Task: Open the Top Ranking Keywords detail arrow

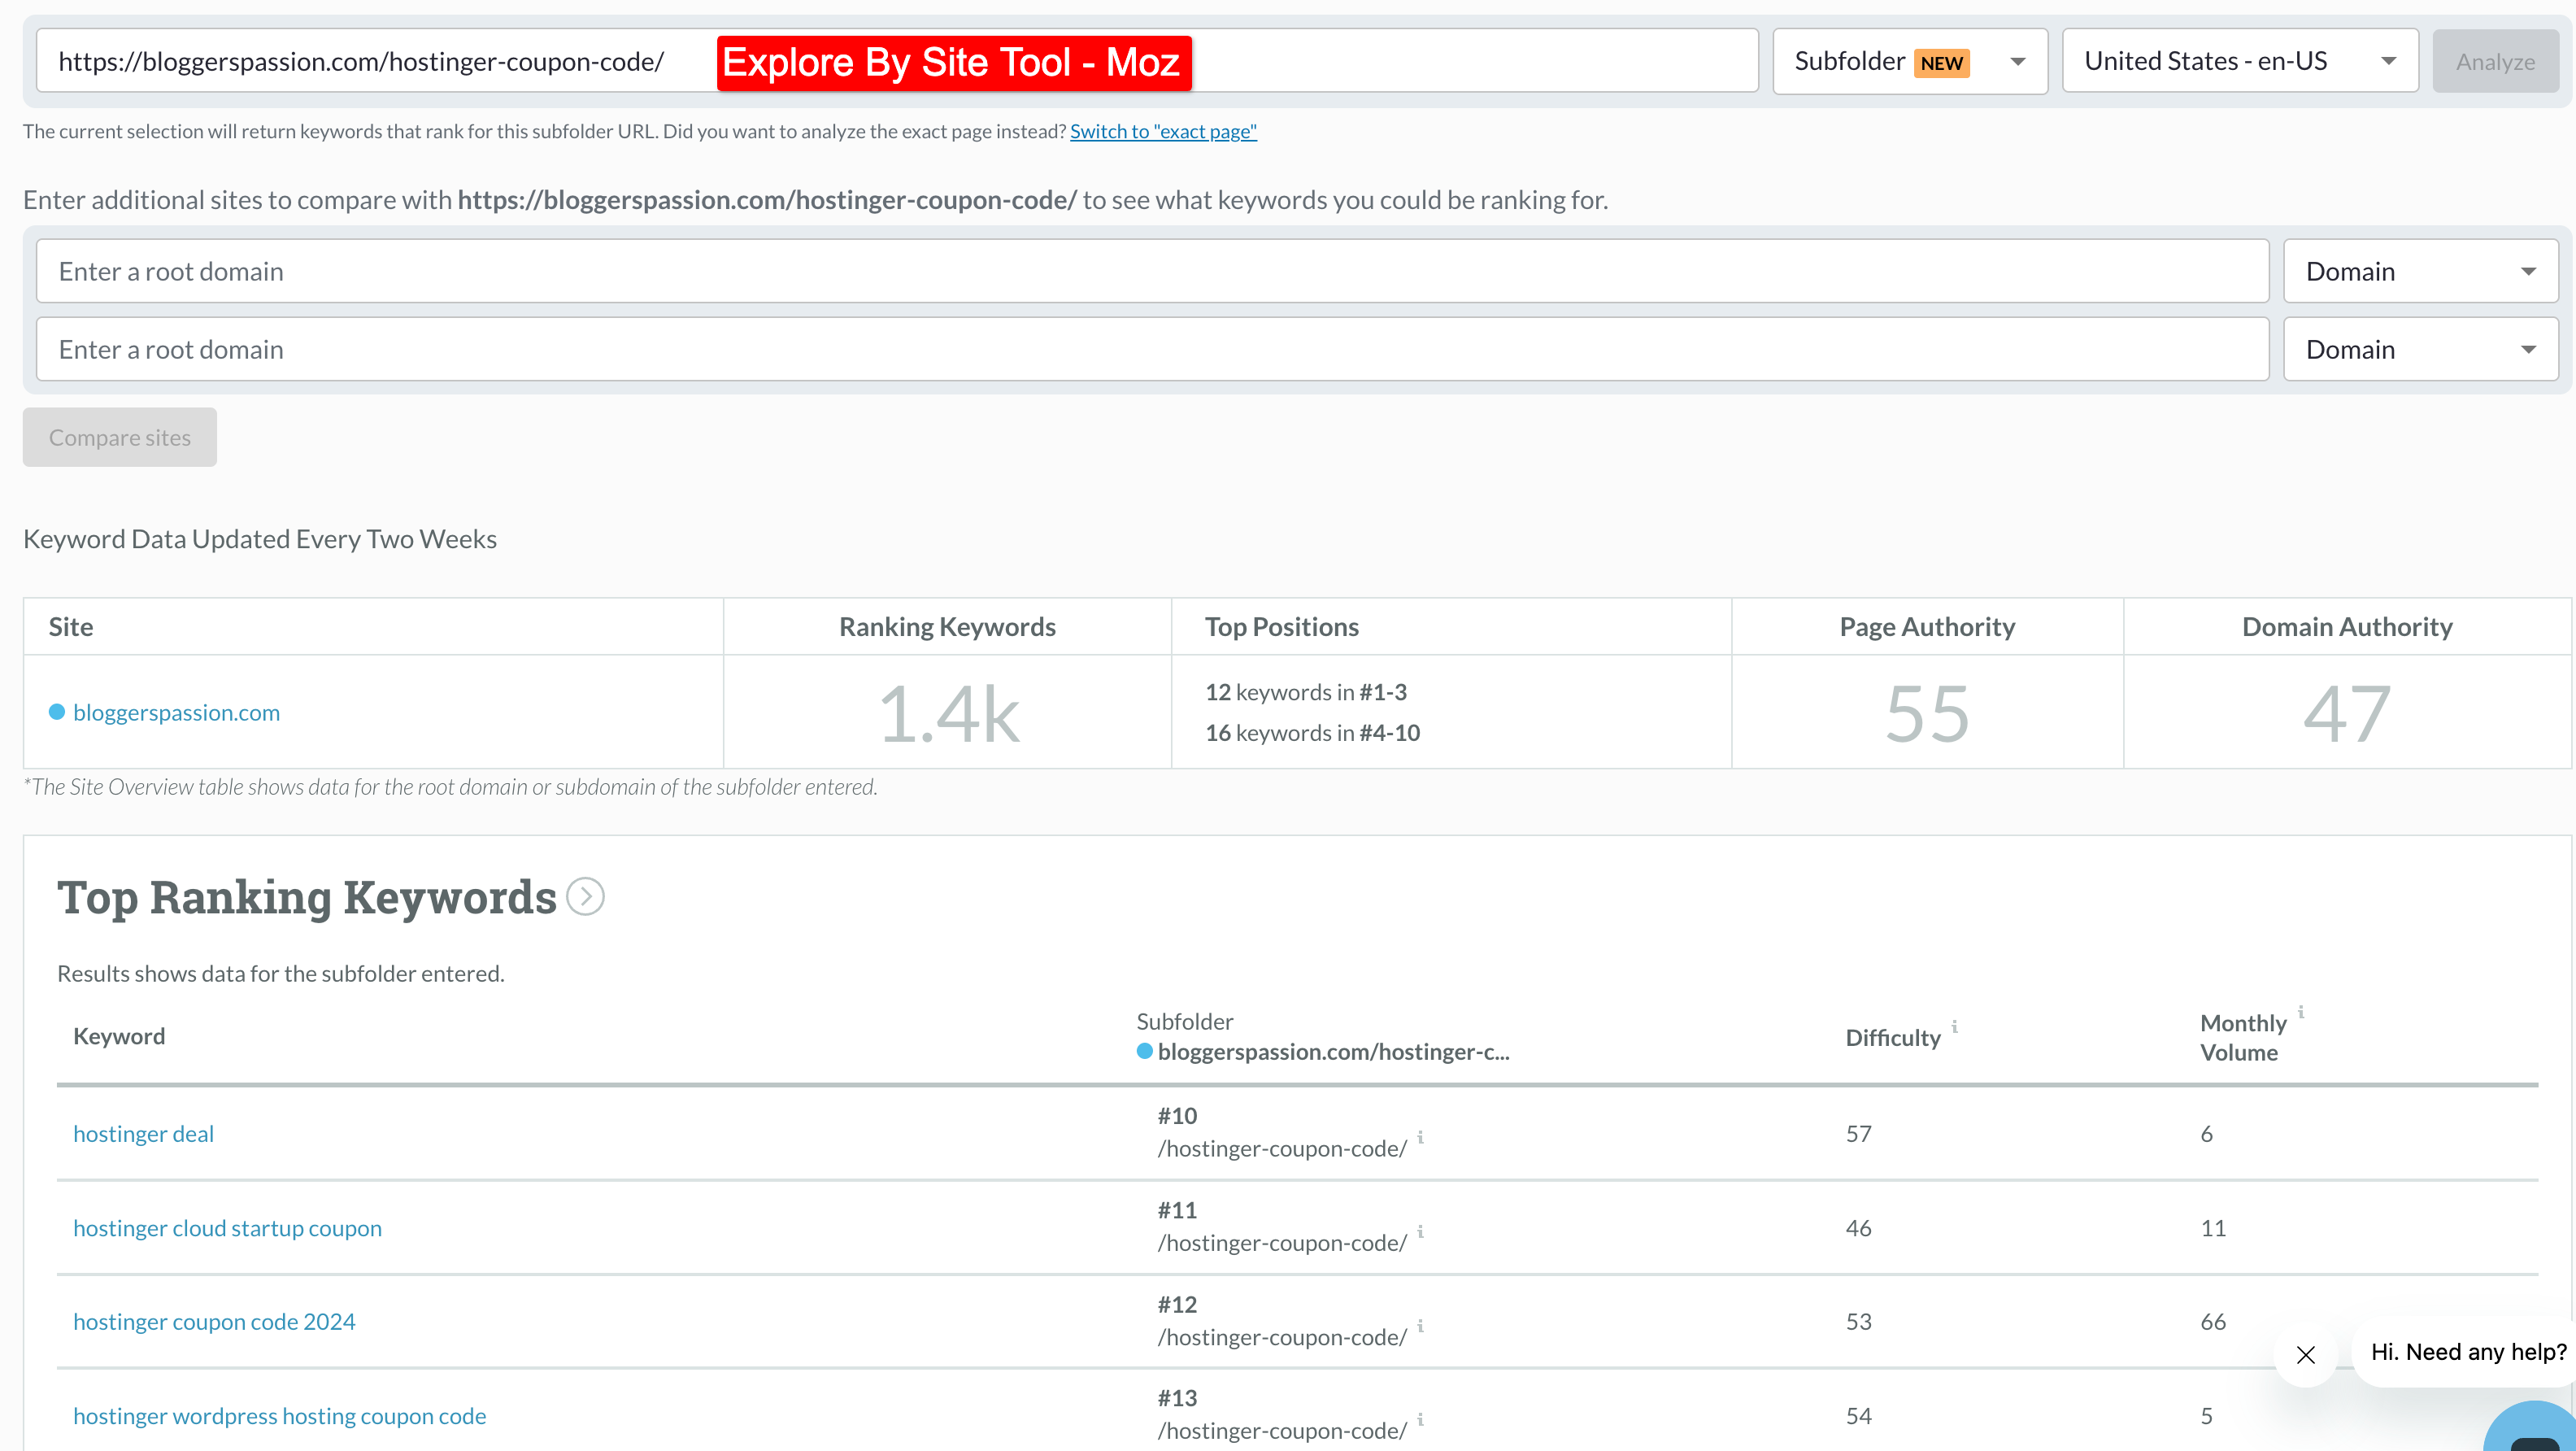Action: [x=584, y=896]
